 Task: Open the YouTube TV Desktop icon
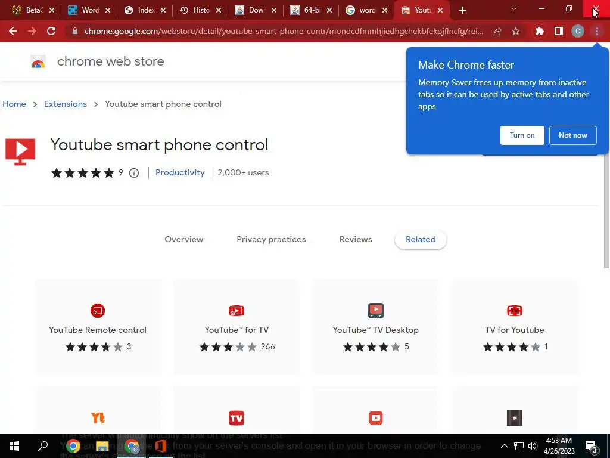click(376, 310)
